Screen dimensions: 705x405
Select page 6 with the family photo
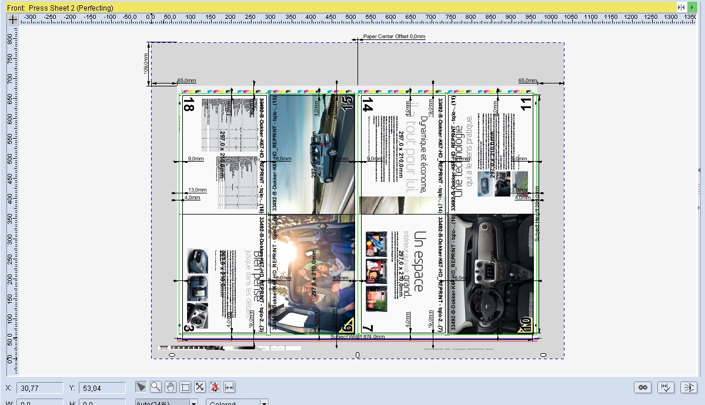[312, 274]
